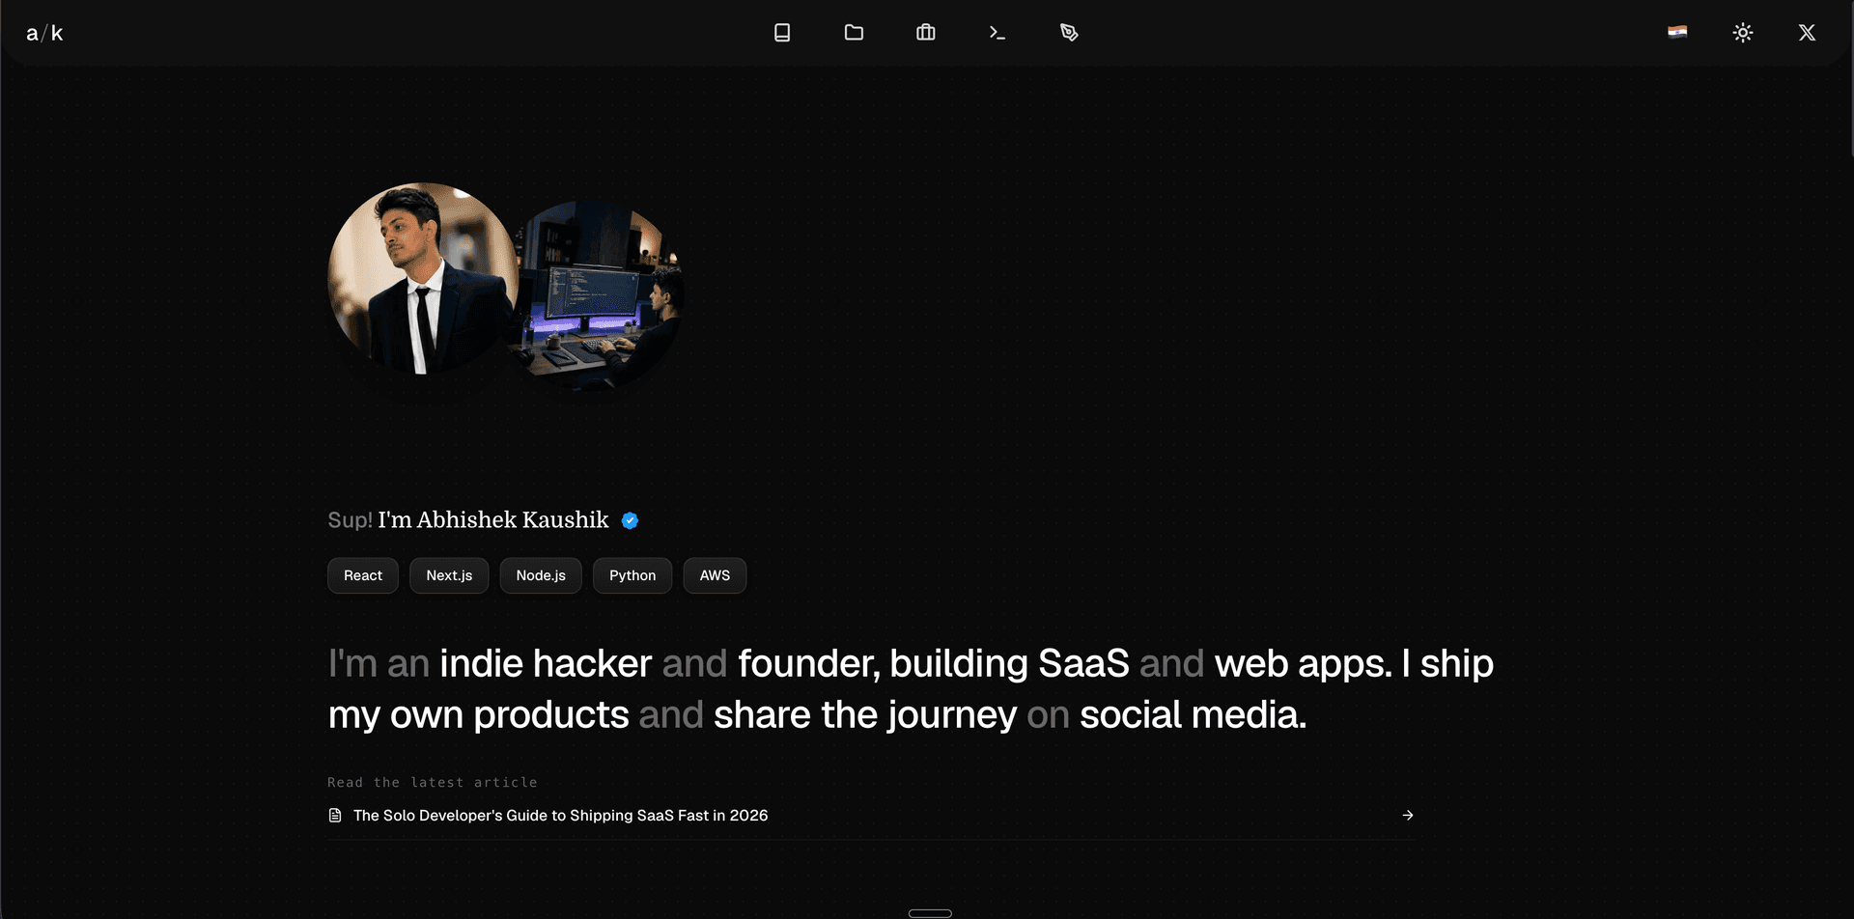Open the X social profile icon
1854x919 pixels.
(1807, 33)
